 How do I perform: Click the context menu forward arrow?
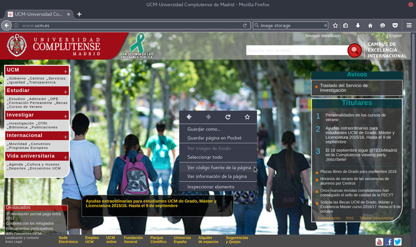(x=208, y=117)
